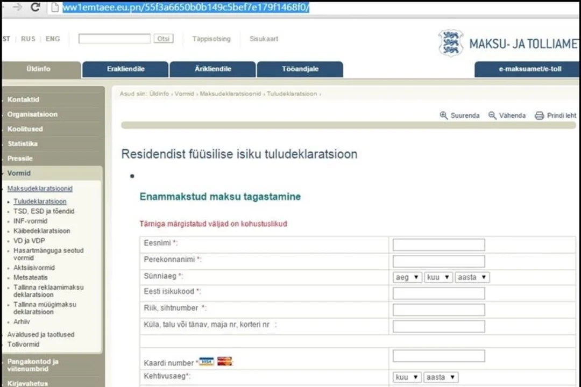The height and width of the screenshot is (387, 581).
Task: Click Vormid in the breadcrumb trail
Action: pyautogui.click(x=184, y=94)
